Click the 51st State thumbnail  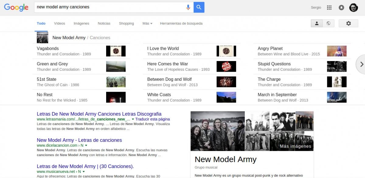pos(116,82)
